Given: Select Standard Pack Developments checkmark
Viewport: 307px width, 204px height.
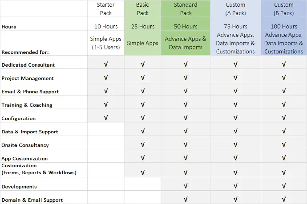Looking at the screenshot, I should click(186, 186).
